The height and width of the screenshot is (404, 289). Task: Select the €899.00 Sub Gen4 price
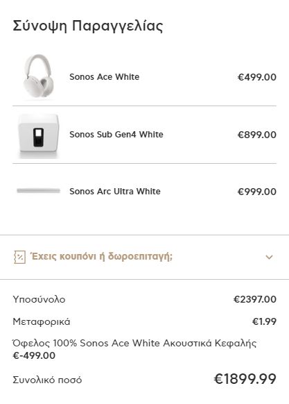(x=257, y=135)
